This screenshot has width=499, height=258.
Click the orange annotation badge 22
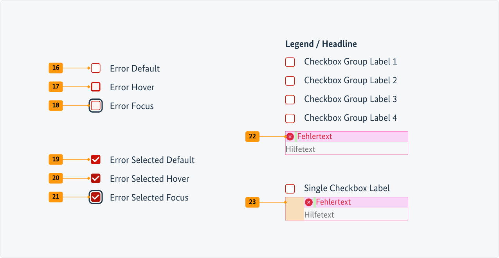252,136
